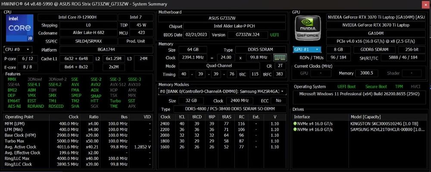431x172 pixels.
Task: Click the Prod. Unit field
Action: click(x=136, y=41)
